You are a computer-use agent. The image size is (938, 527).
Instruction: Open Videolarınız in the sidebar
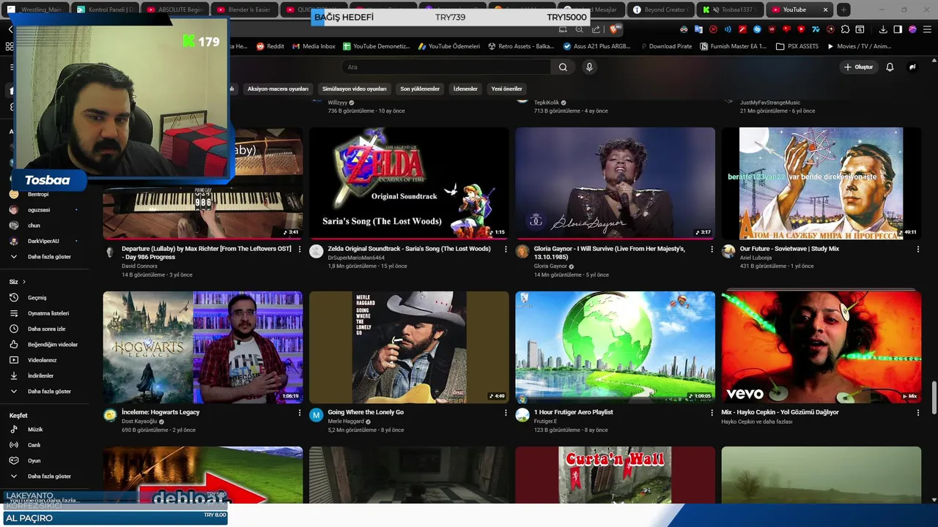[x=44, y=360]
